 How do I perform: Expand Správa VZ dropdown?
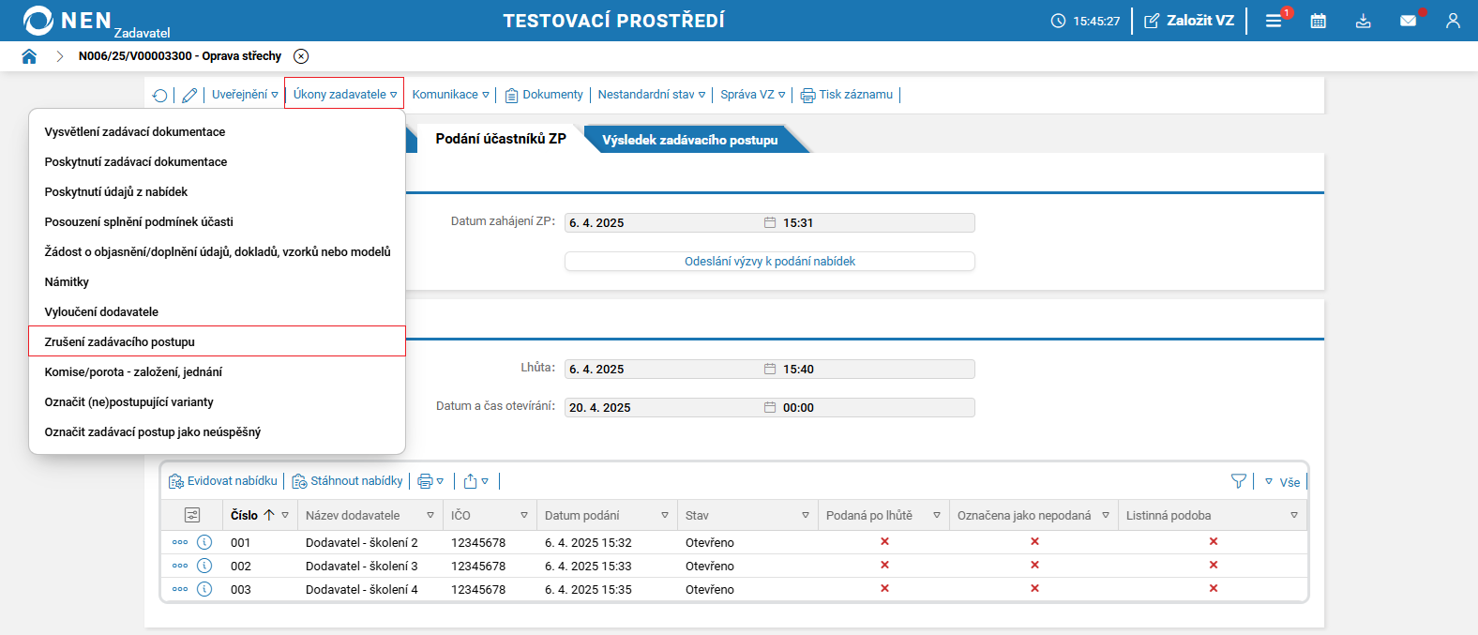tap(753, 95)
